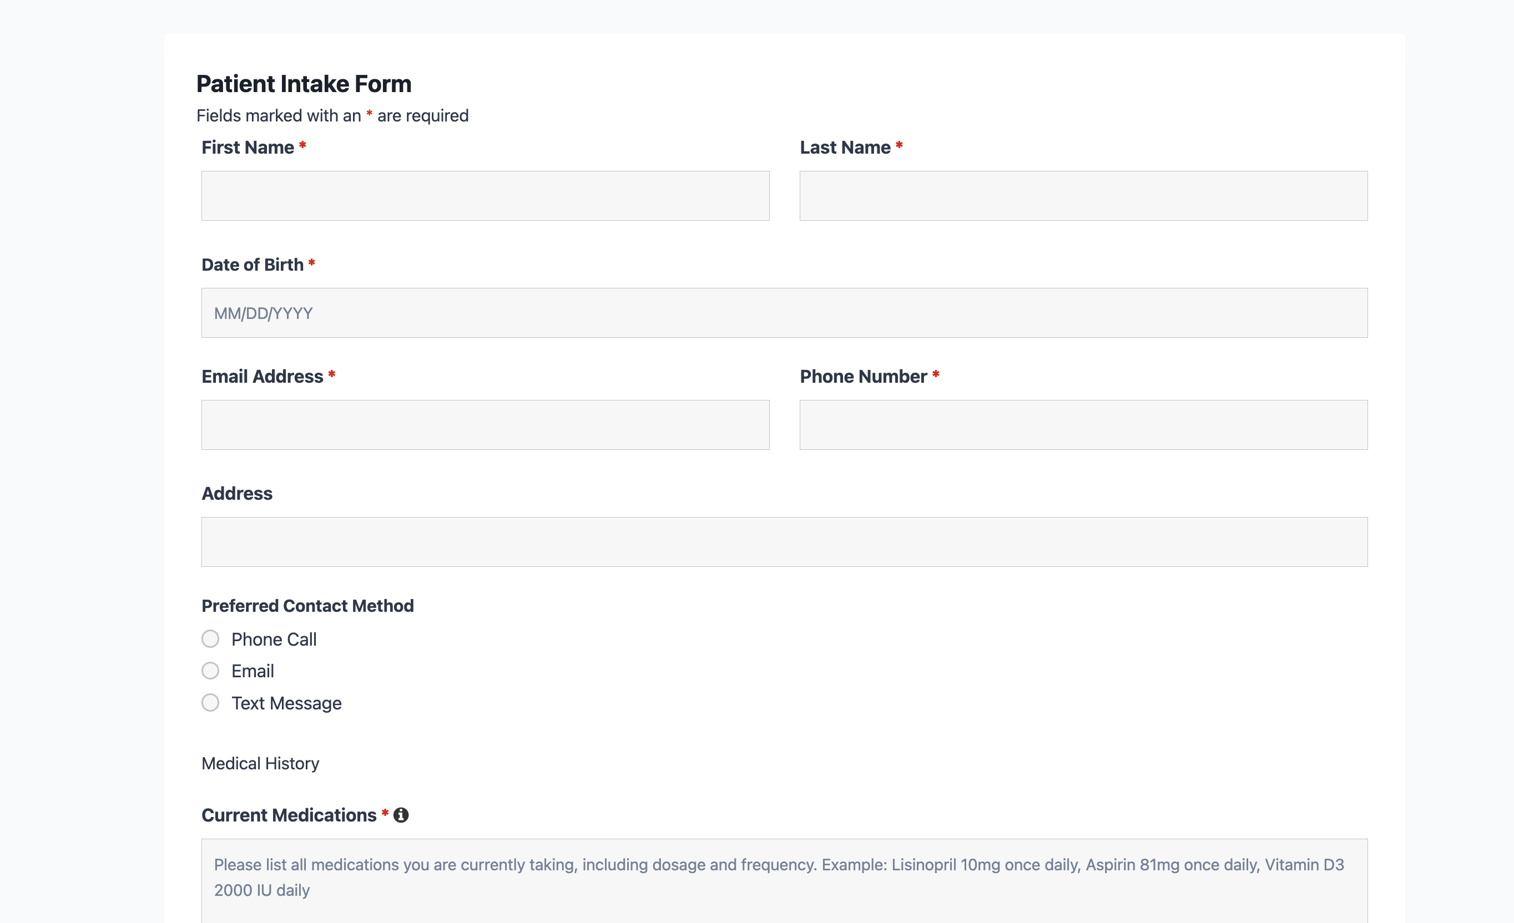Click the Email radio option label
This screenshot has height=923, width=1514.
(x=253, y=671)
